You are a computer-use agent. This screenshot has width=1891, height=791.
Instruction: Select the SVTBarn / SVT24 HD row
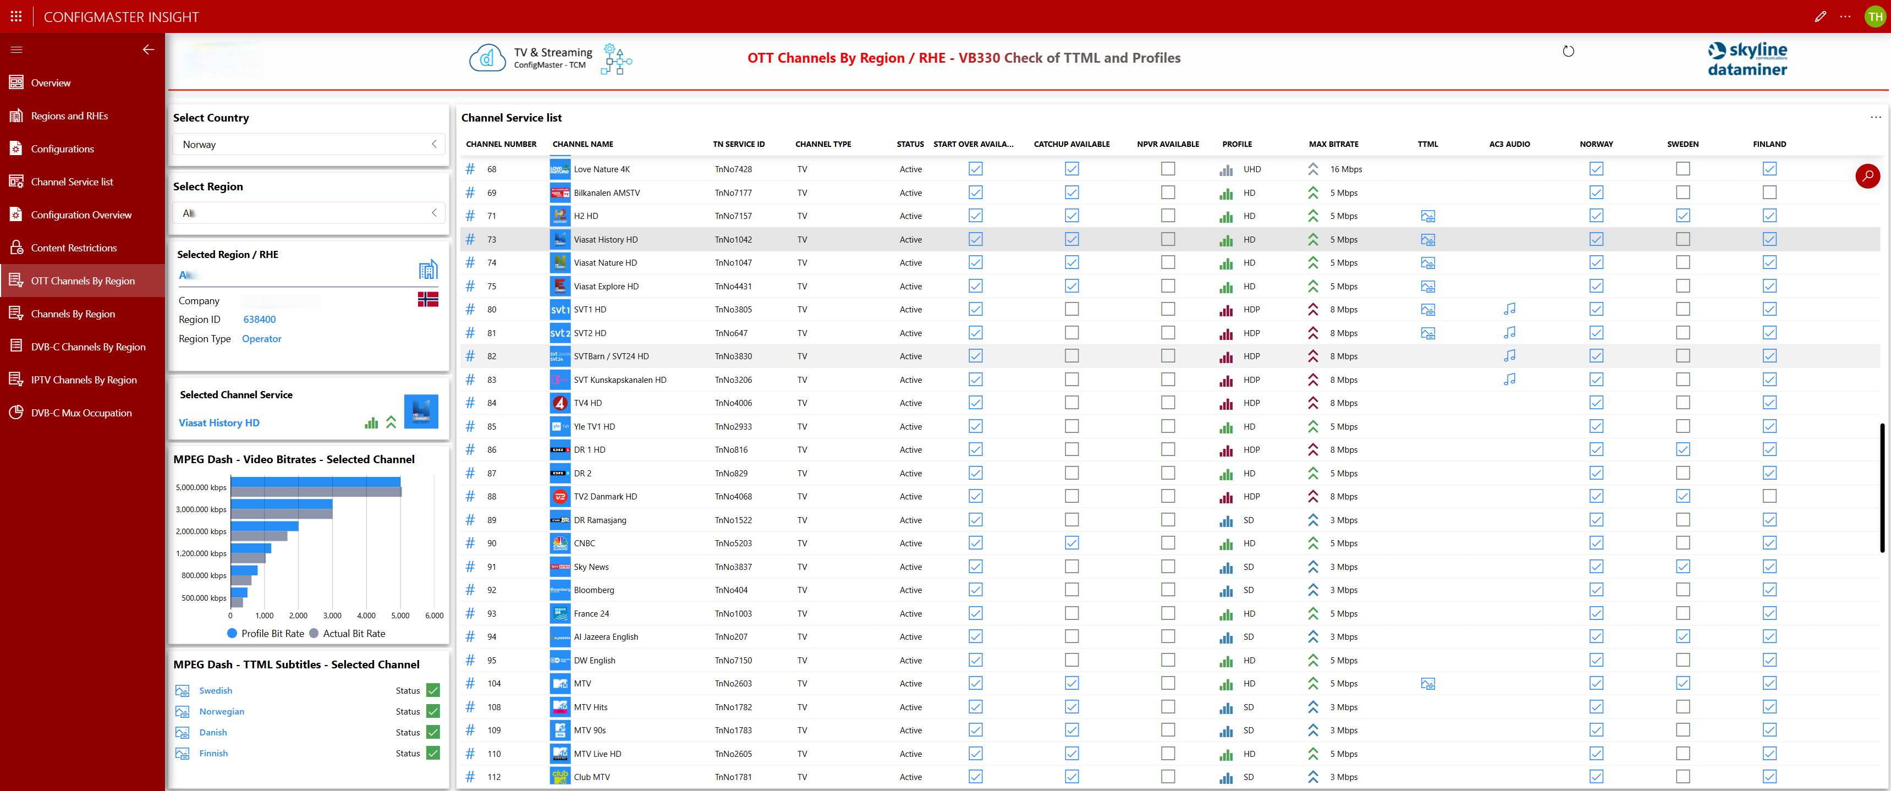pos(1170,356)
